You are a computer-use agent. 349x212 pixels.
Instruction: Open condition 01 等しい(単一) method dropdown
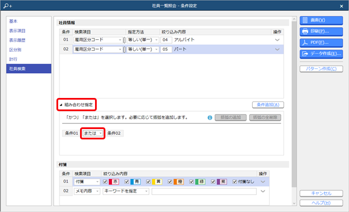click(143, 40)
